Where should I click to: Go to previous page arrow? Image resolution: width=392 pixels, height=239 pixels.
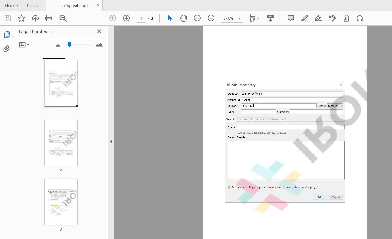click(113, 18)
